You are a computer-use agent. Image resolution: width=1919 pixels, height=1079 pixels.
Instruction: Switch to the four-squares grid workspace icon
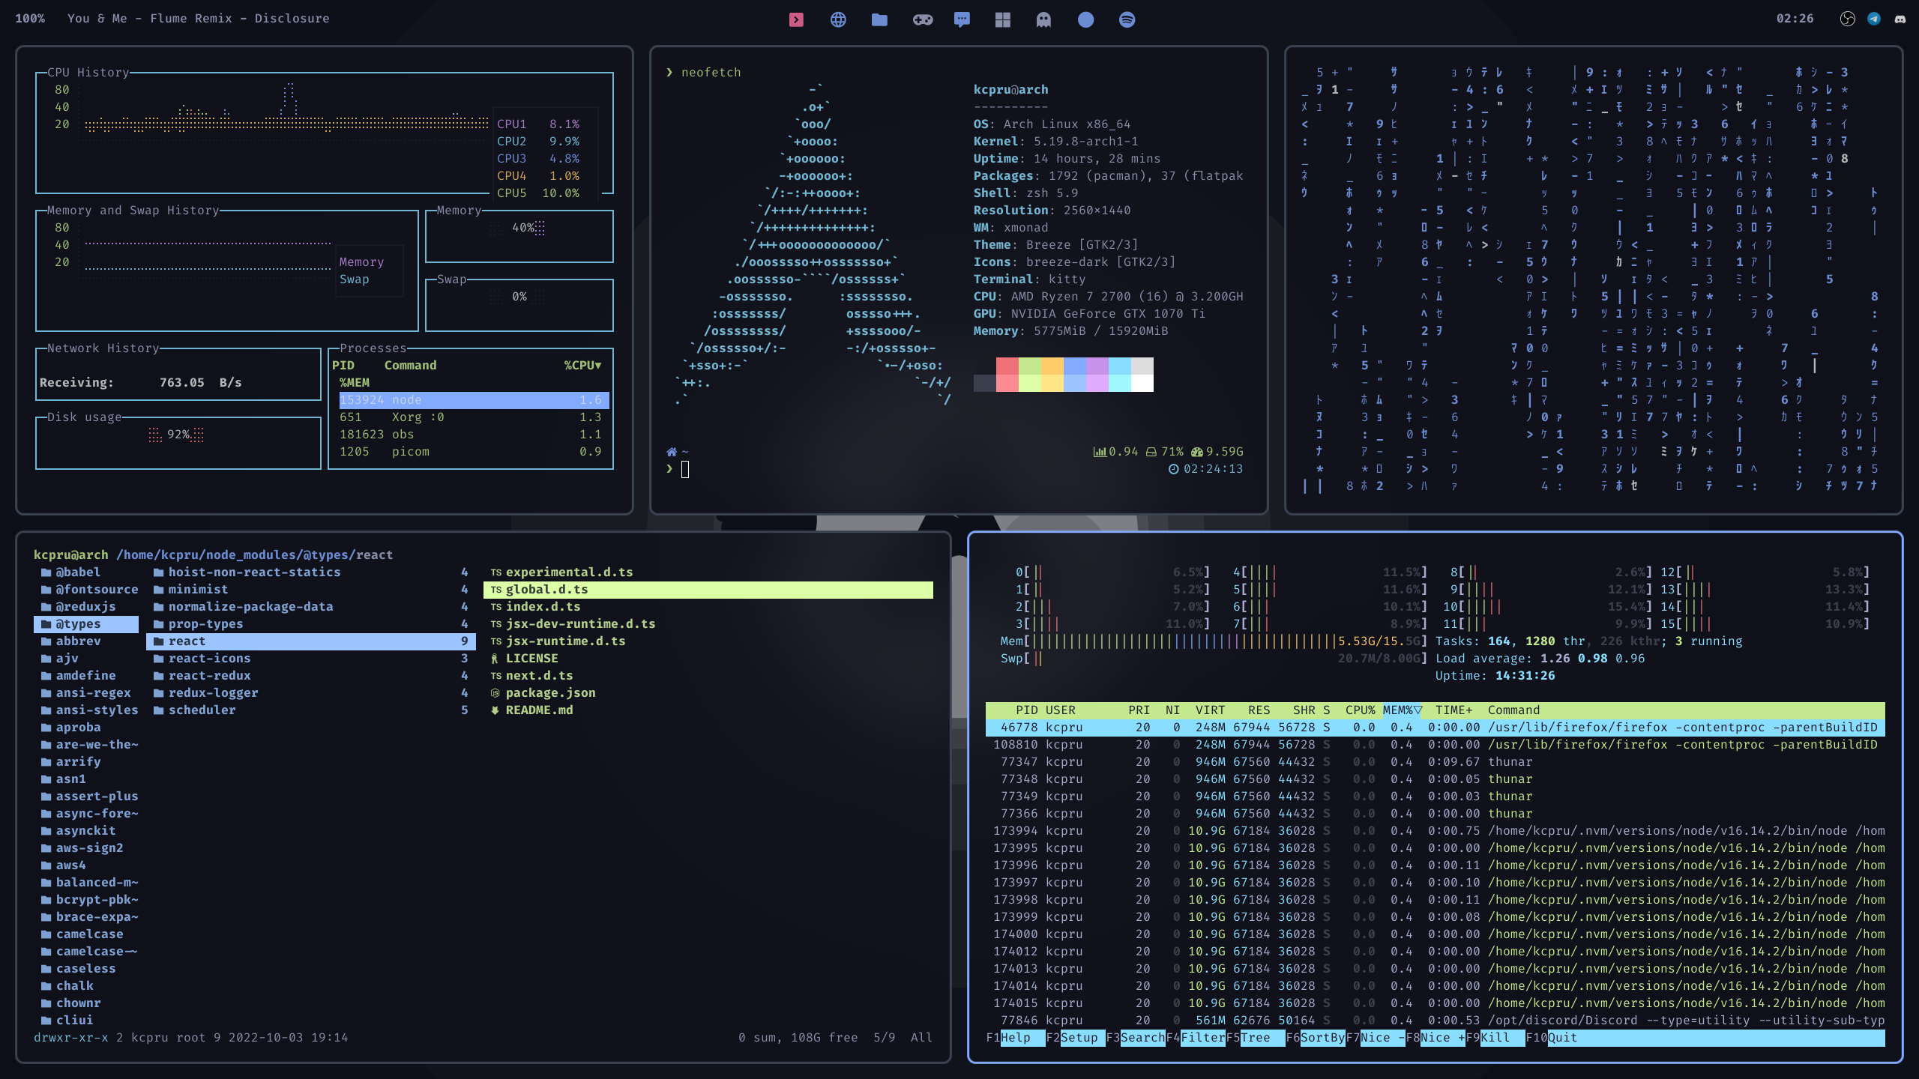pos(1003,19)
